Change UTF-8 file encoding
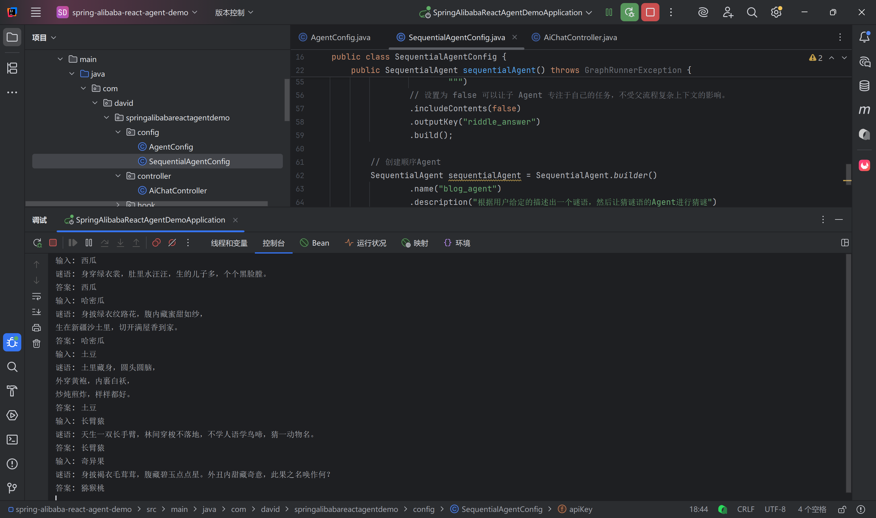The height and width of the screenshot is (518, 876). pos(775,509)
